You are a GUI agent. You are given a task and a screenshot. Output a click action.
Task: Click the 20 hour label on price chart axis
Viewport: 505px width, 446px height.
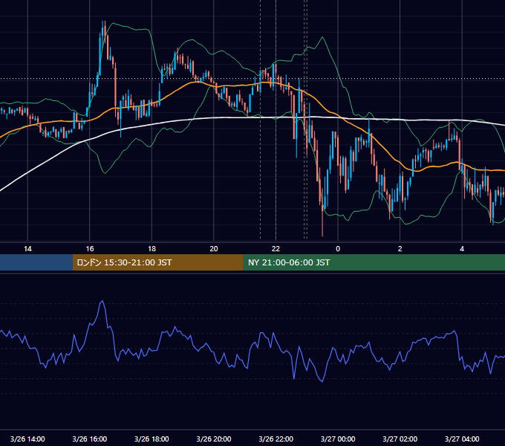[214, 249]
